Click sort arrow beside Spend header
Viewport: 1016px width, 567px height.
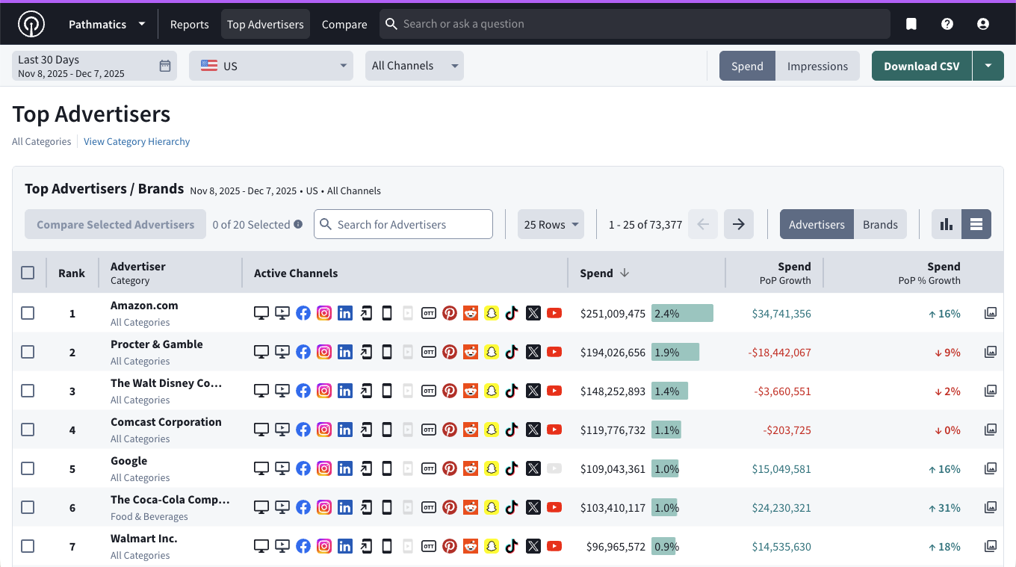[x=625, y=273]
